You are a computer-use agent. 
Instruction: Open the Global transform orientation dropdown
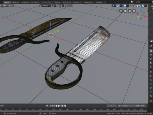click(45, 6)
